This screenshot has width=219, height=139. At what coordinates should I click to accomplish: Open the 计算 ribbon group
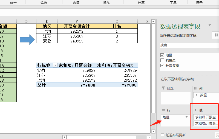pyautogui.click(x=141, y=3)
